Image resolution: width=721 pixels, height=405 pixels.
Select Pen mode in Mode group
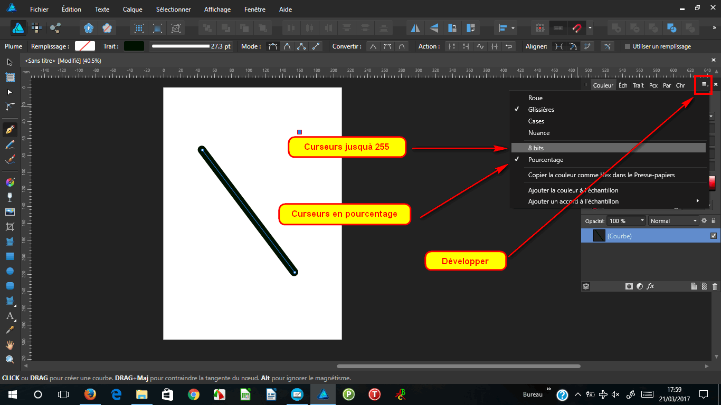coord(272,46)
